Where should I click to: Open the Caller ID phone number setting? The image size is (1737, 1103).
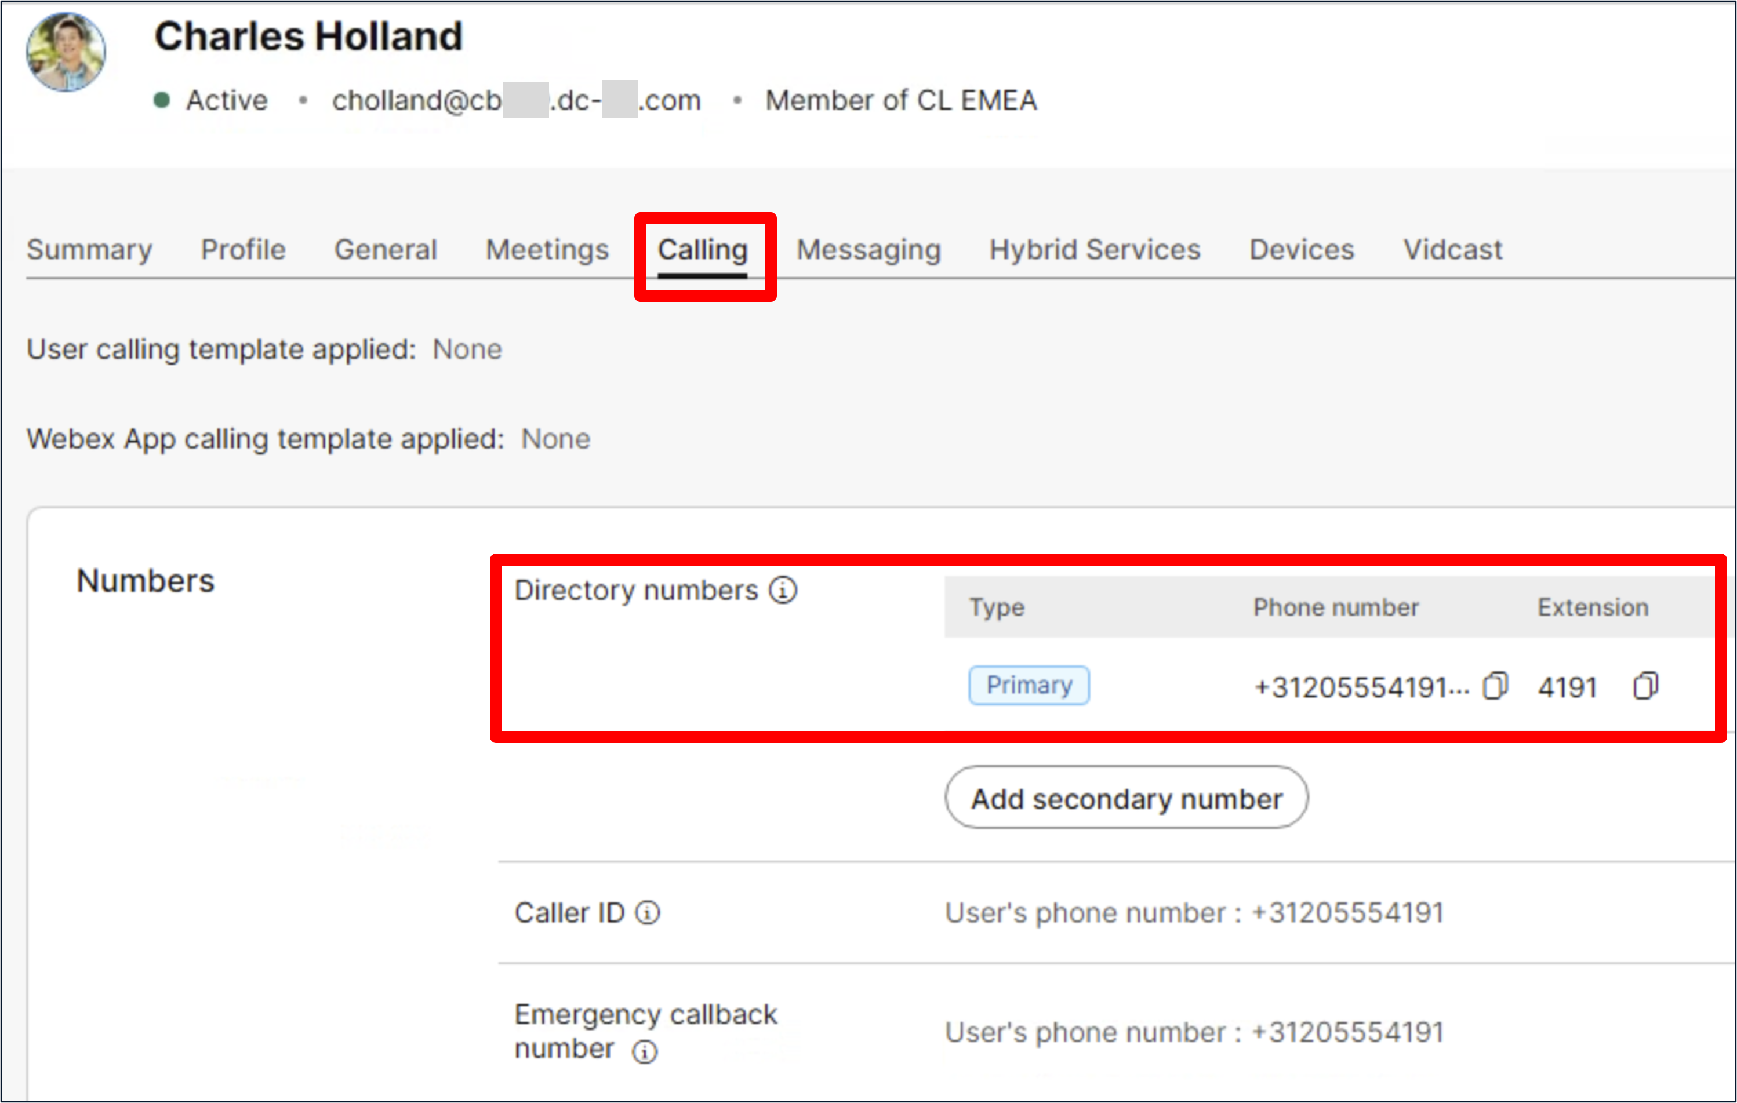(x=1194, y=913)
